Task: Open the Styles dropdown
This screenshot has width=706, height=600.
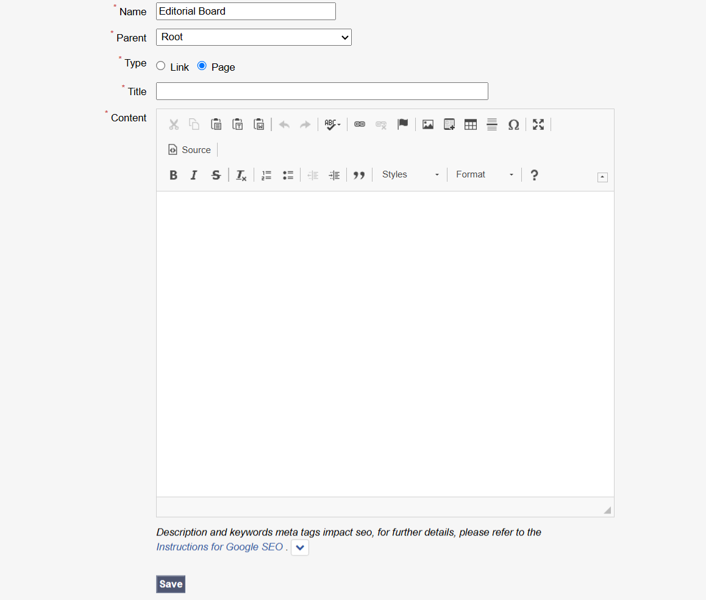Action: pyautogui.click(x=410, y=175)
